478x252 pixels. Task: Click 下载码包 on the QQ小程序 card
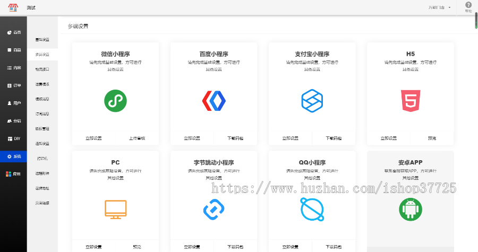(x=334, y=247)
